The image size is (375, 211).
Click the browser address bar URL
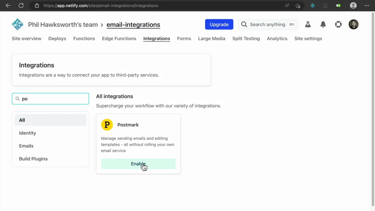[x=101, y=5]
